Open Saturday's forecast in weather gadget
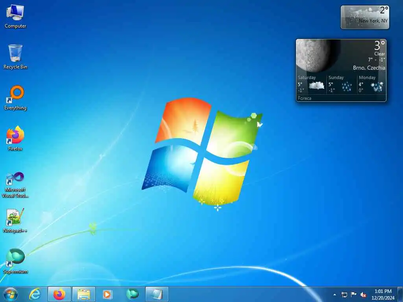The height and width of the screenshot is (302, 403). click(x=311, y=85)
